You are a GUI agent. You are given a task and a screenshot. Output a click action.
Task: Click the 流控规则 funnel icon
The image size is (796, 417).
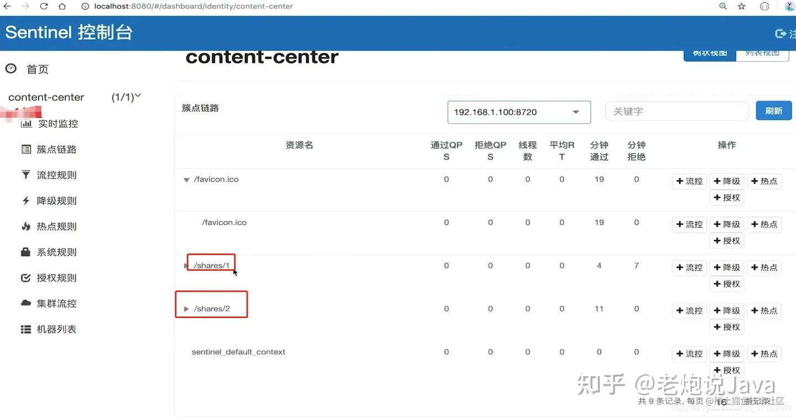26,175
